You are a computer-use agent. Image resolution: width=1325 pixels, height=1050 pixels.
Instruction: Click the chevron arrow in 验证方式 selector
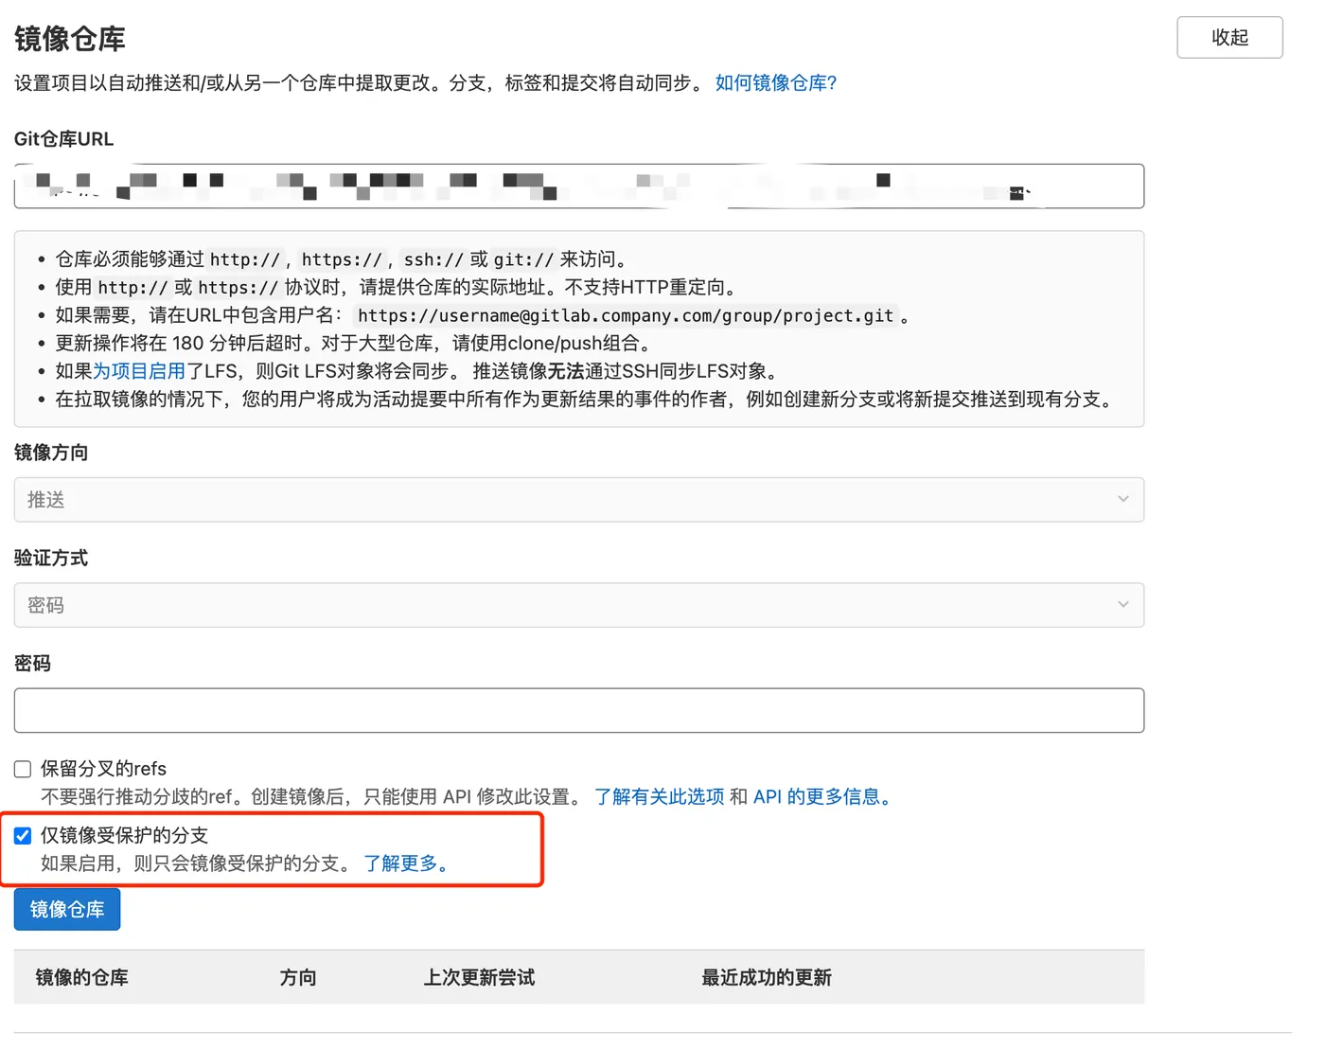click(1122, 605)
